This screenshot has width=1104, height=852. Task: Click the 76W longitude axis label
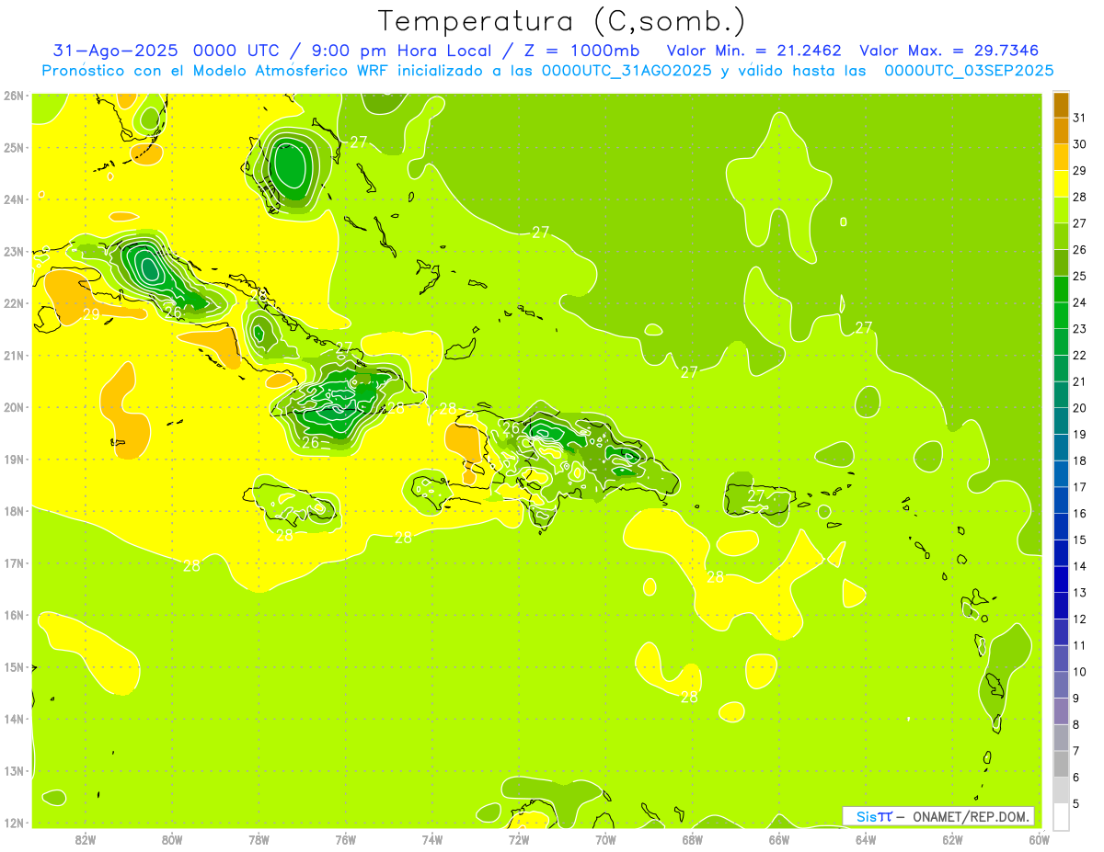(x=346, y=838)
